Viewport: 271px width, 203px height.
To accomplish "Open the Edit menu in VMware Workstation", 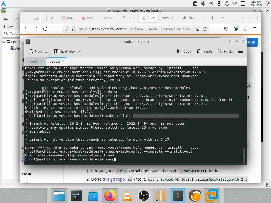I will (16, 19).
